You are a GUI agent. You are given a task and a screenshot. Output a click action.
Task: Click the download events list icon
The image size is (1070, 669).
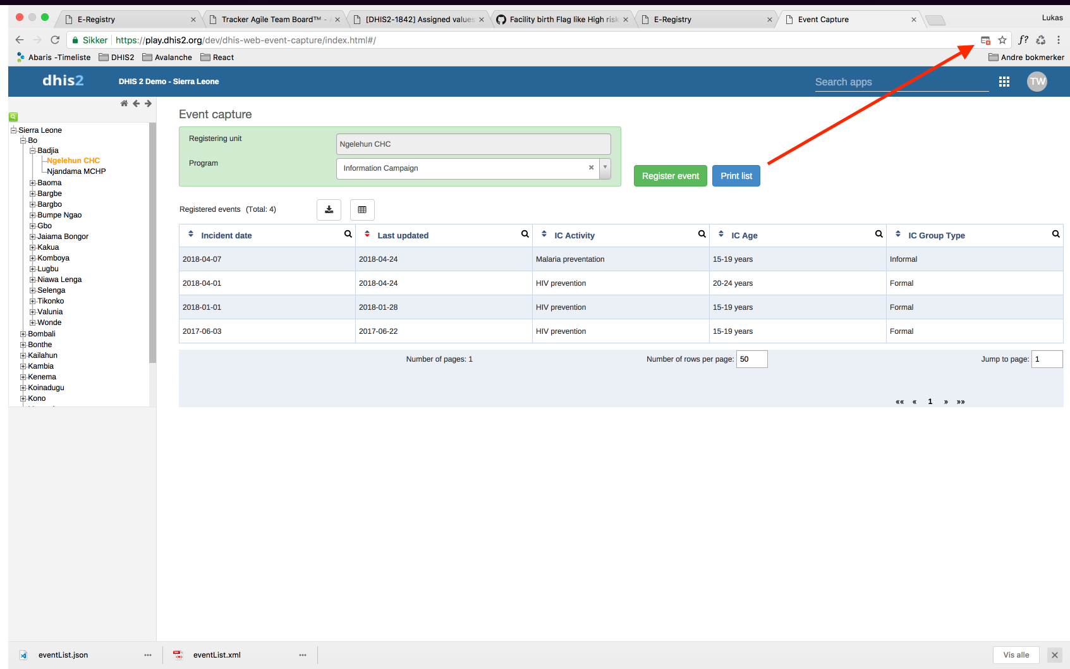click(329, 210)
